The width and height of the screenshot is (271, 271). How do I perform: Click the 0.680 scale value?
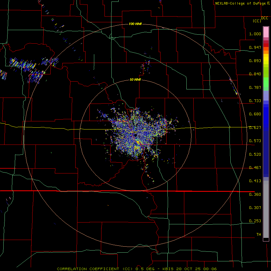click(255, 114)
